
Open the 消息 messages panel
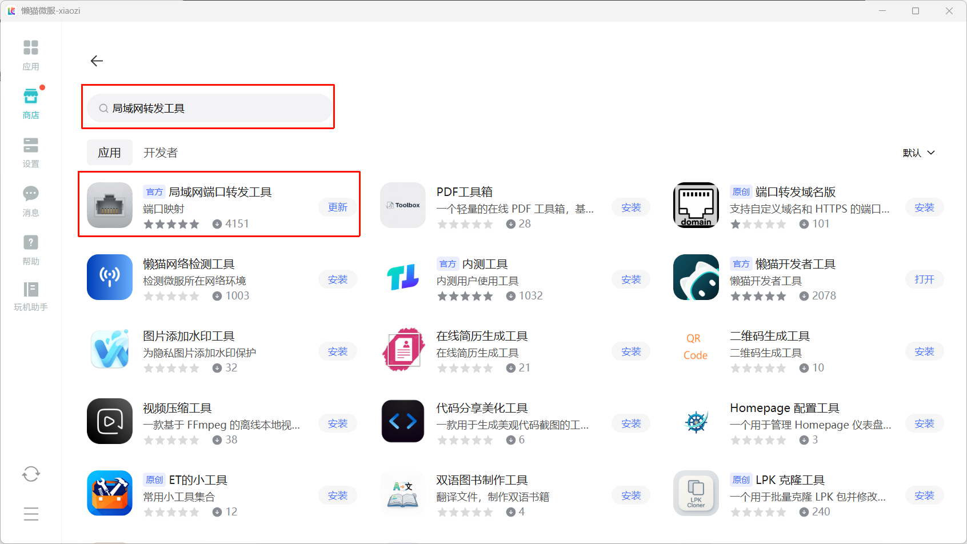tap(31, 201)
